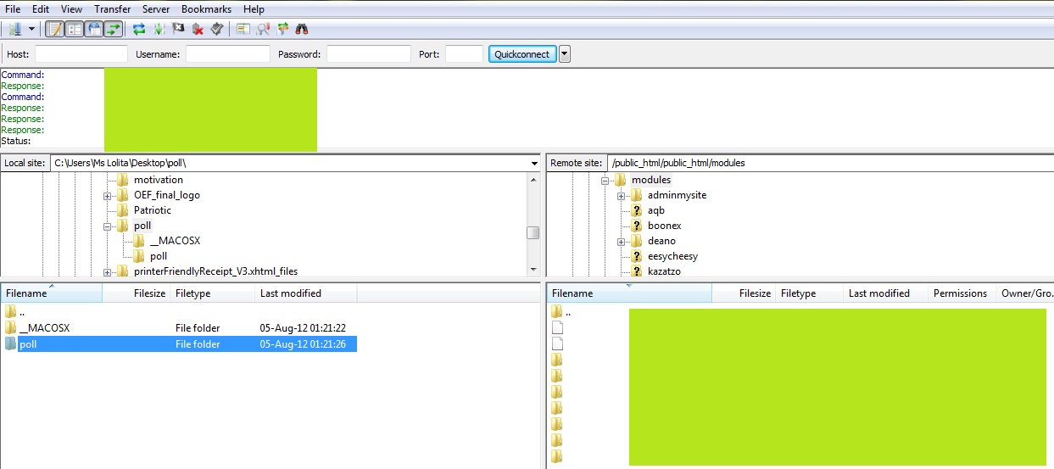Viewport: 1054px width, 469px height.
Task: Click into the Host input field
Action: tap(81, 54)
